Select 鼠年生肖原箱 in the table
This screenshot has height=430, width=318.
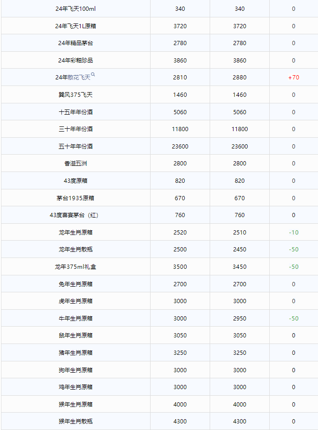[x=76, y=336]
